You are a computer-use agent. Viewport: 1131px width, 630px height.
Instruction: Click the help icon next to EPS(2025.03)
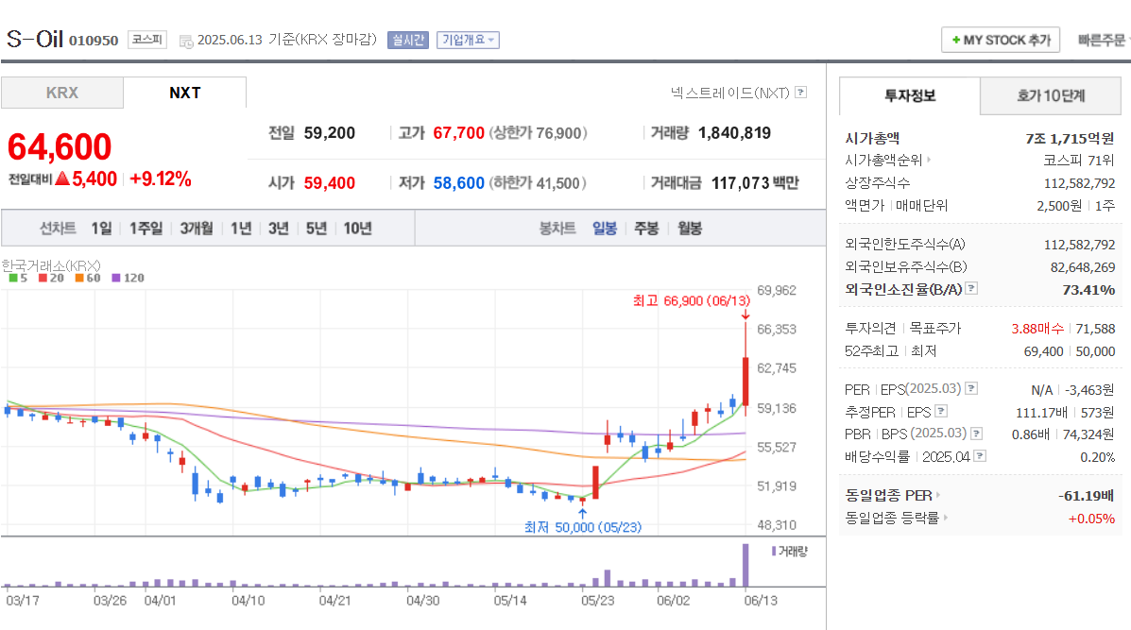click(x=971, y=388)
